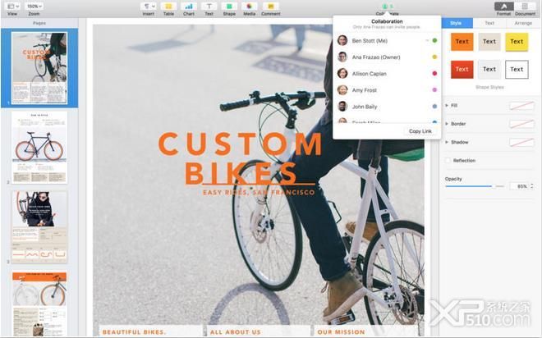Screen dimensions: 542x338
Task: Open the Media browser icon
Action: [249, 7]
